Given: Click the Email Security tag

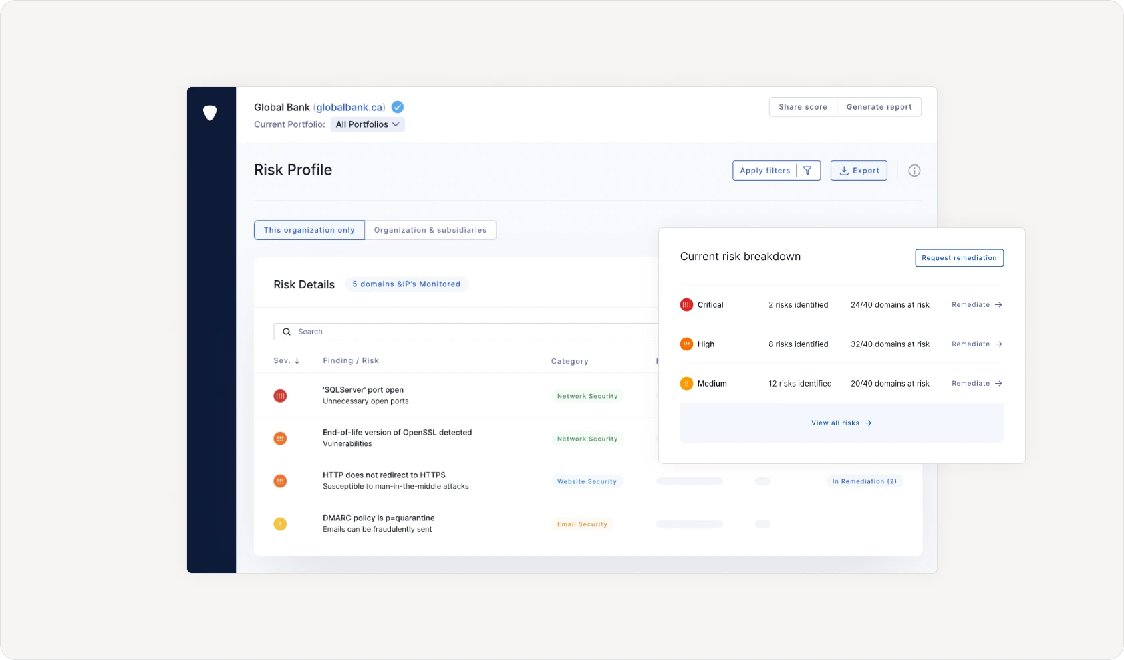Looking at the screenshot, I should (582, 524).
